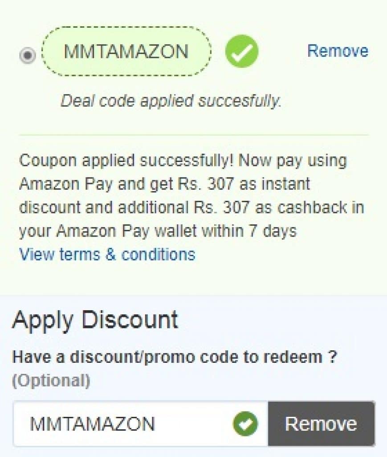
Task: Open View terms & conditions
Action: [x=107, y=254]
